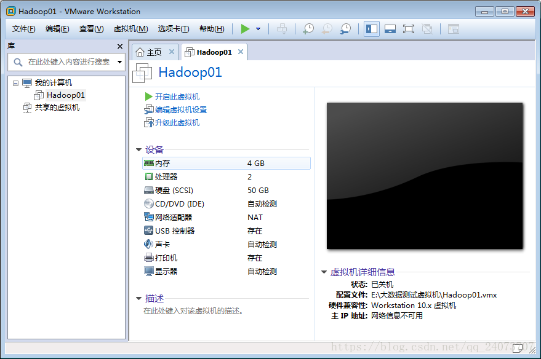This screenshot has height=359, width=541.
Task: Close the 主页 tab
Action: point(172,52)
